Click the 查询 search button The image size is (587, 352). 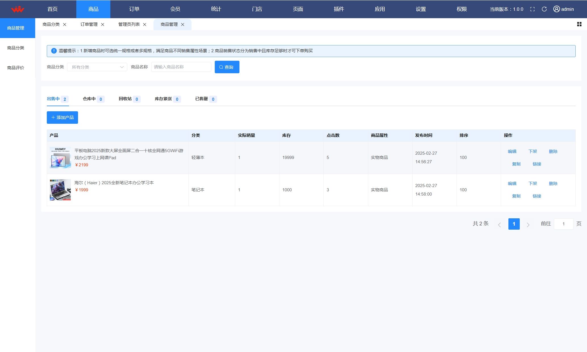pos(227,67)
